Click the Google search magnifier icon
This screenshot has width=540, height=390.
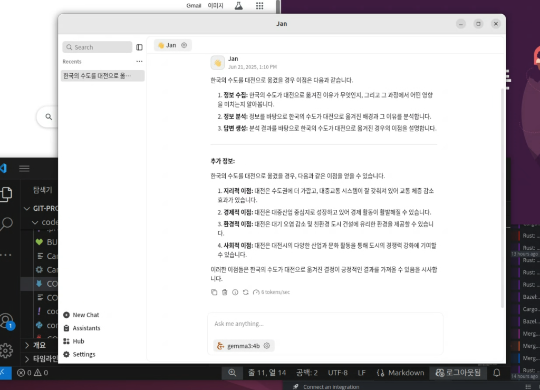click(x=49, y=116)
